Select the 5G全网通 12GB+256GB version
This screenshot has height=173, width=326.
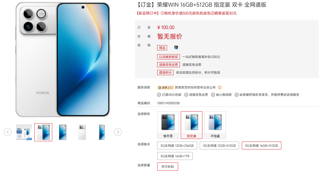coord(177,146)
